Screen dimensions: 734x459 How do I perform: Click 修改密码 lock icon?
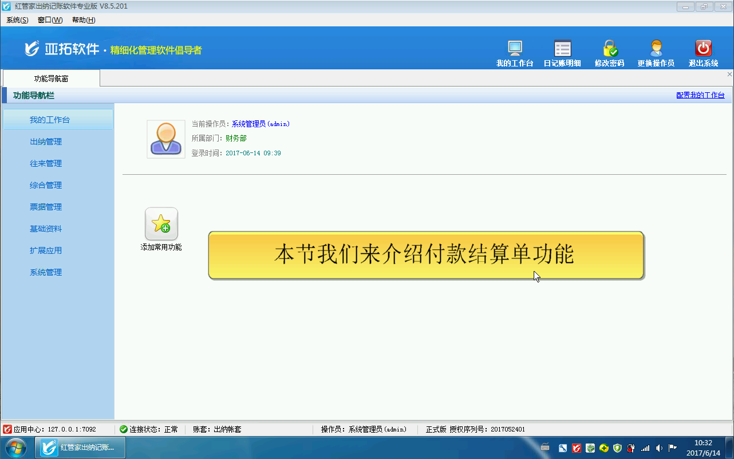click(x=609, y=49)
